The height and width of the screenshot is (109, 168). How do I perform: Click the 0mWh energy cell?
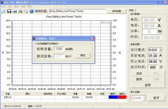coord(89,97)
